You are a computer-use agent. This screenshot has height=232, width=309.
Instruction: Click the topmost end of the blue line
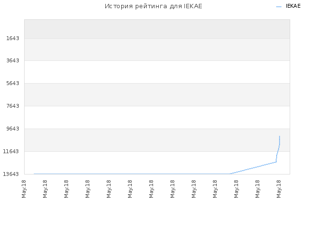[280, 136]
